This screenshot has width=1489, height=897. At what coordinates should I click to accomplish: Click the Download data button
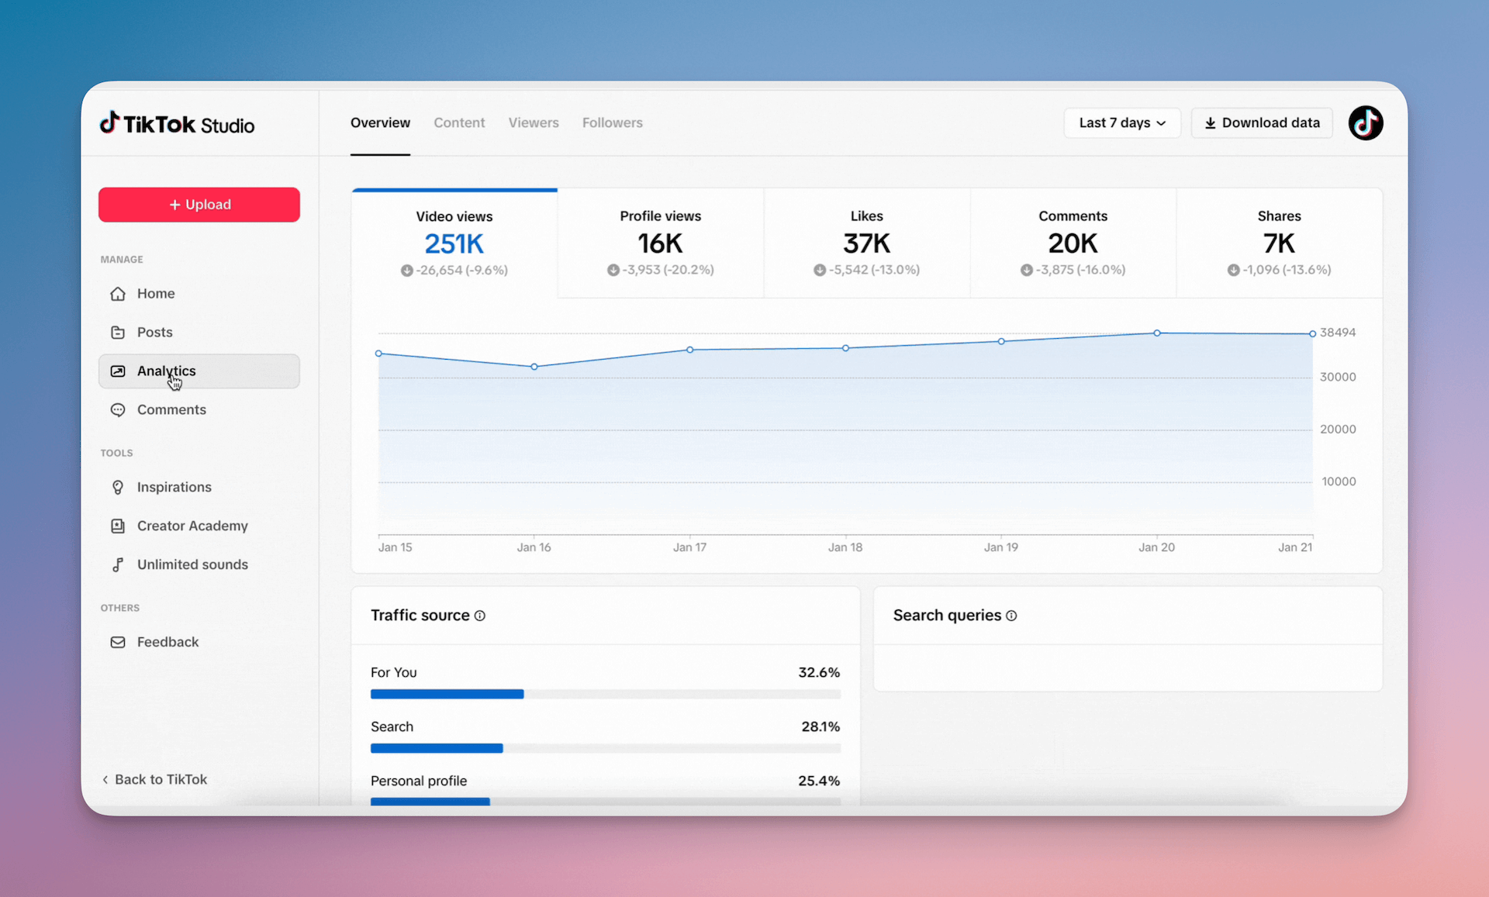pos(1262,123)
